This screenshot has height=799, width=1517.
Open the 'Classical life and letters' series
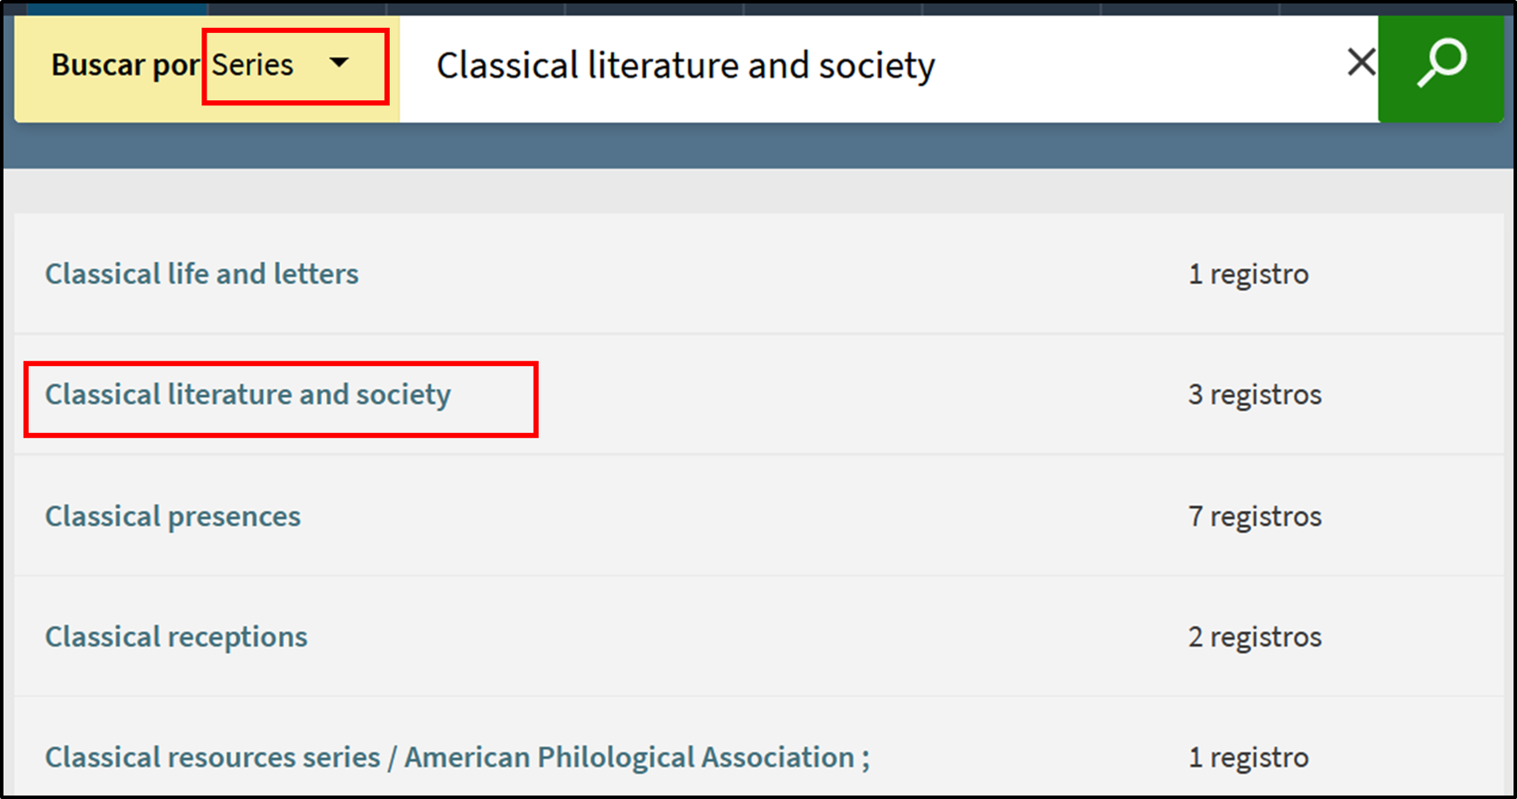tap(201, 274)
